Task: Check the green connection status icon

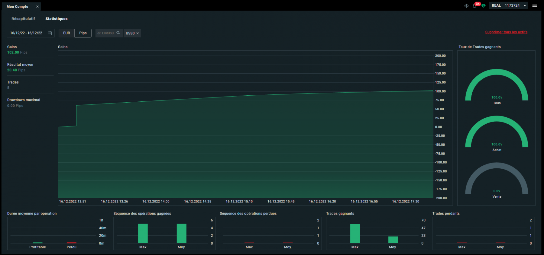Action: point(483,6)
